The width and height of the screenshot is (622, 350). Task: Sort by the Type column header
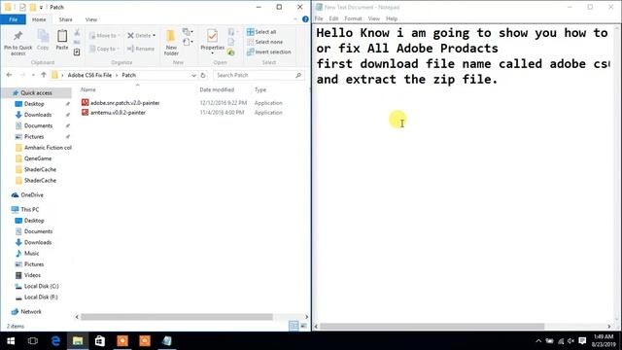pos(260,89)
